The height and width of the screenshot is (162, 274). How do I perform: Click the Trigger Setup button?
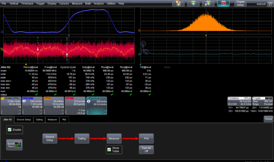(x=240, y=3)
